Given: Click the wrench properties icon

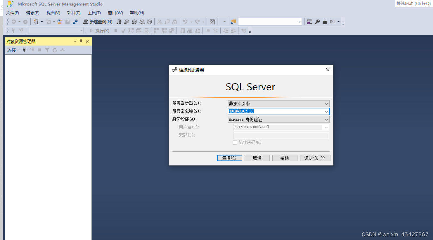Looking at the screenshot, I should pyautogui.click(x=317, y=22).
